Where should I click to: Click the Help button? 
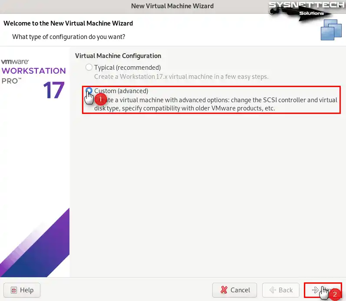22,290
